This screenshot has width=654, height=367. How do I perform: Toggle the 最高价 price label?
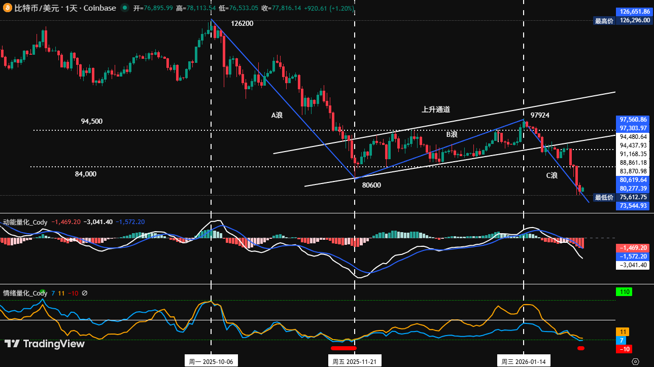604,21
